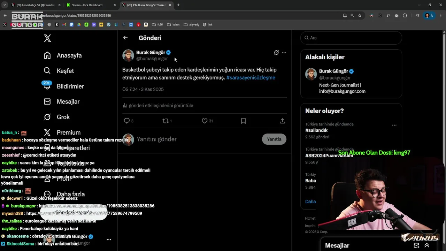Open the link bookmark
The width and height of the screenshot is (446, 251).
click(207, 24)
